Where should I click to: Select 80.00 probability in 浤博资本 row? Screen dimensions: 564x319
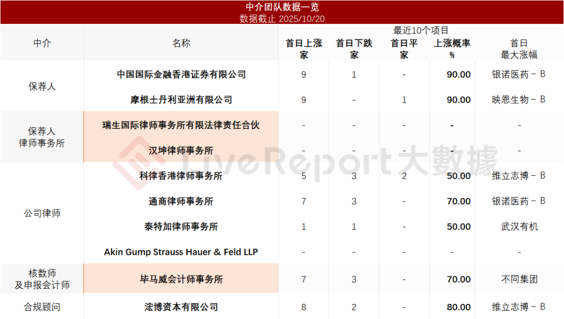(x=459, y=308)
